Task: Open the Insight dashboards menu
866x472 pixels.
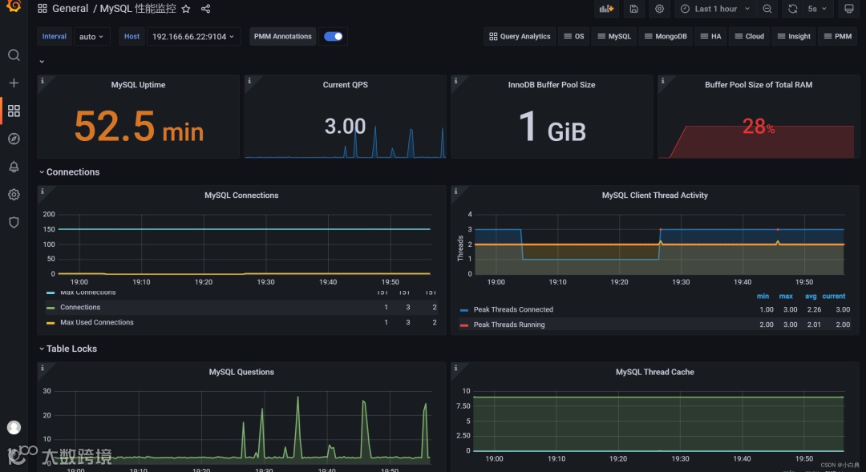Action: pyautogui.click(x=794, y=36)
